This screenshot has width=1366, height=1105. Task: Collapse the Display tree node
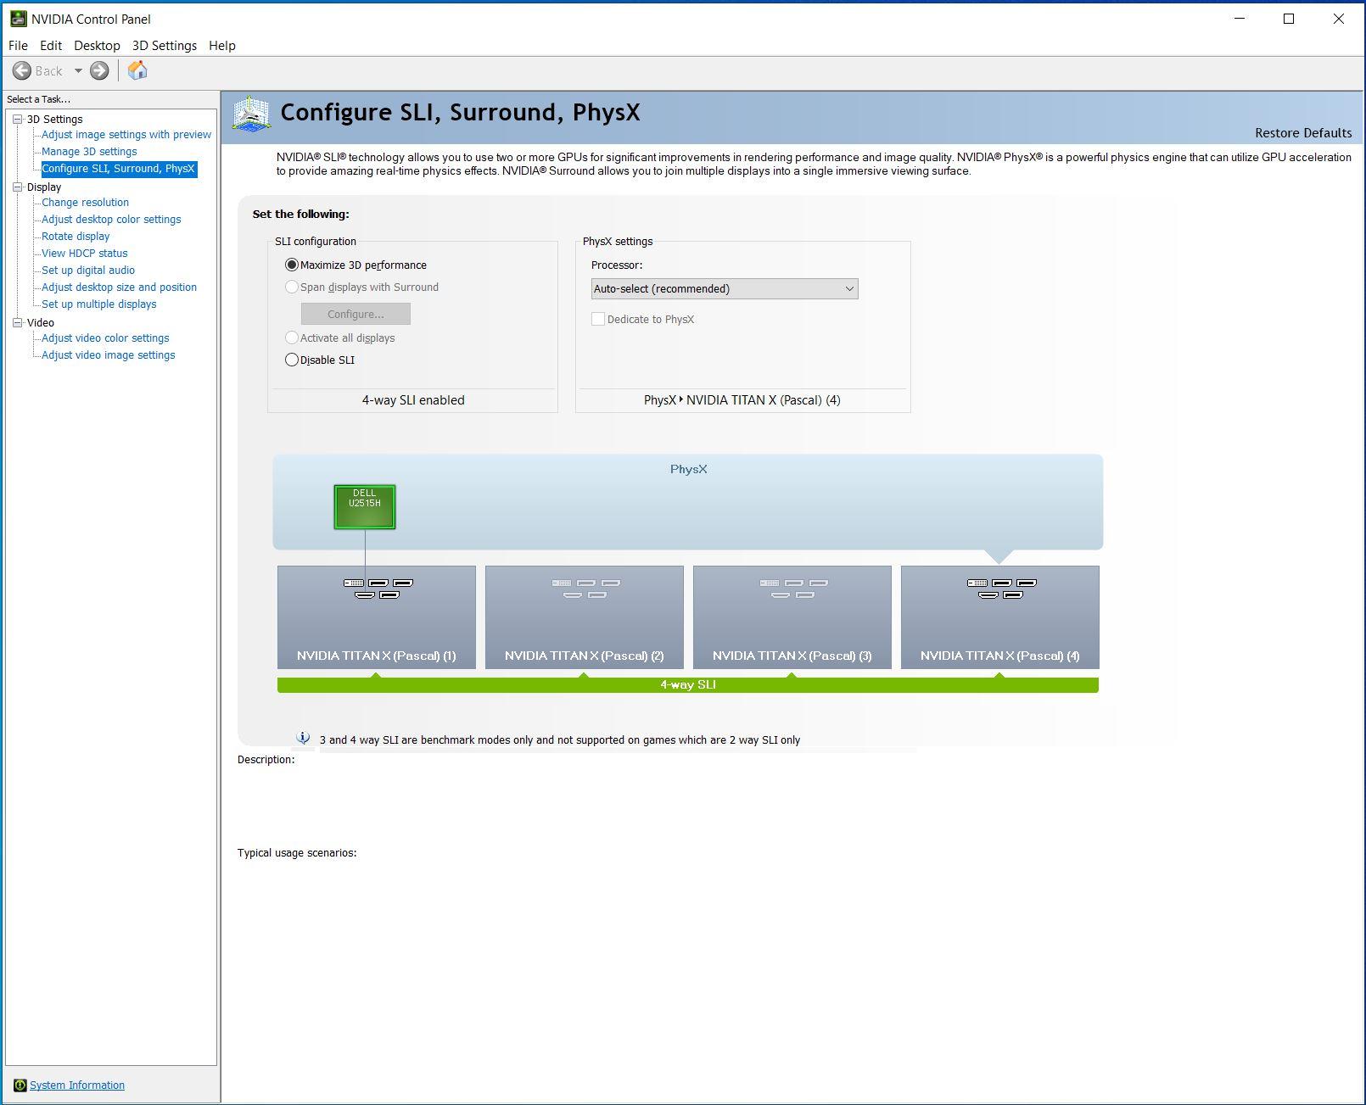click(x=17, y=187)
